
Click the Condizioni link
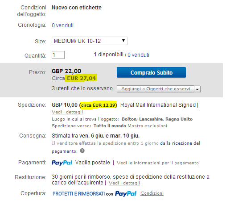coord(152,193)
